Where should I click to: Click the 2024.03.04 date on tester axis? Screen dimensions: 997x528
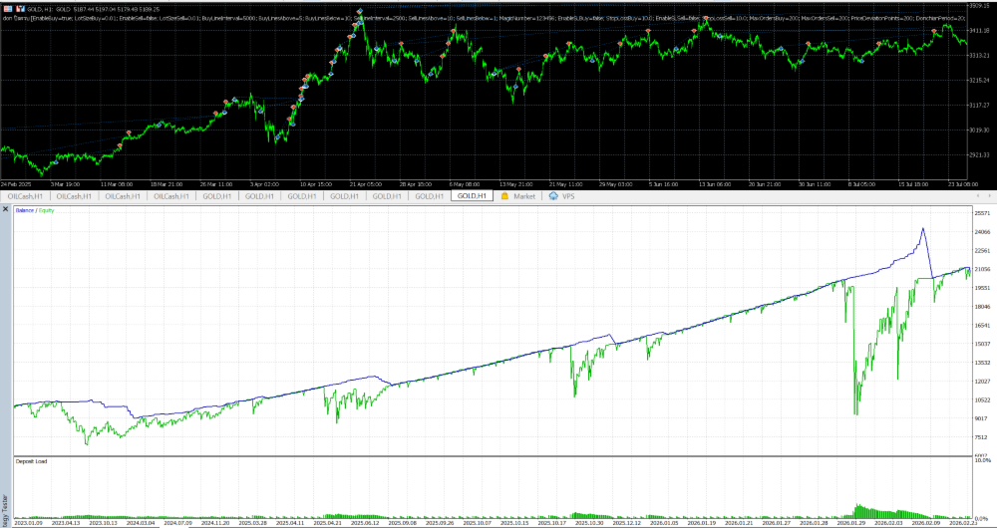140,524
